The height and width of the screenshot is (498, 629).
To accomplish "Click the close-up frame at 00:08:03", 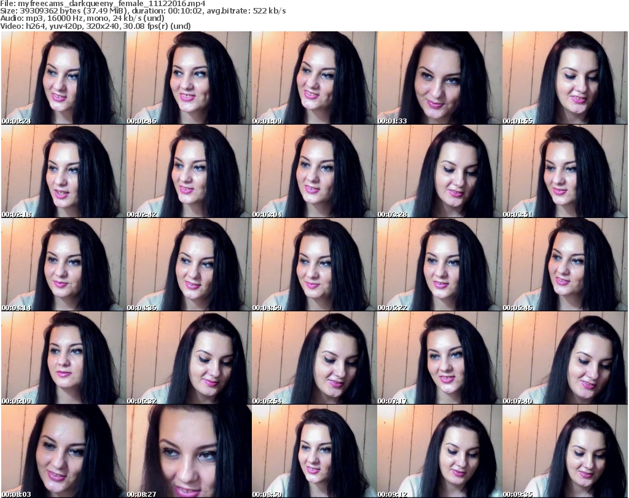I will [63, 451].
